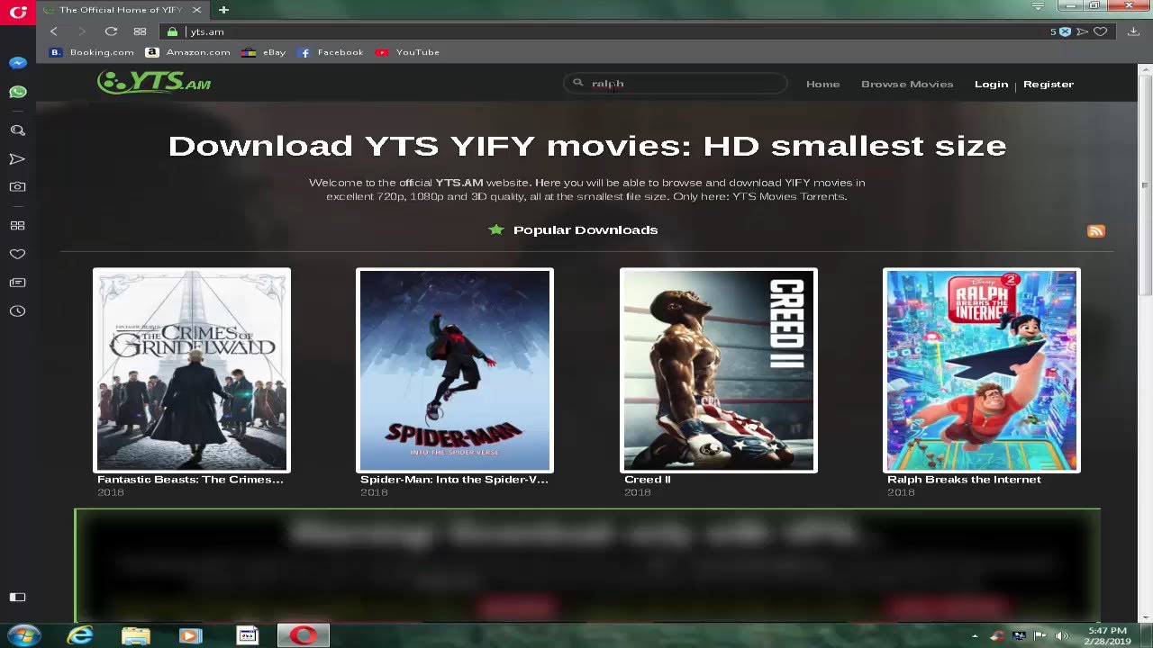1153x648 pixels.
Task: Bookmark page with heart icon
Action: 1100,31
